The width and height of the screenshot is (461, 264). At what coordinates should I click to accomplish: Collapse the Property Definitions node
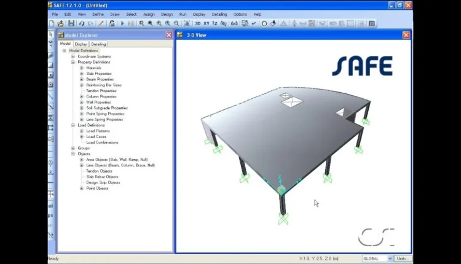click(73, 62)
